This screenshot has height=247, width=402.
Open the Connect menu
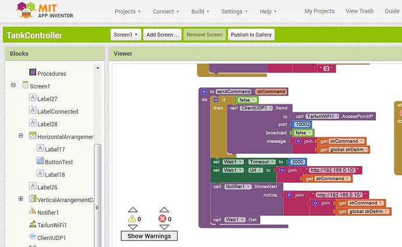[x=165, y=12]
